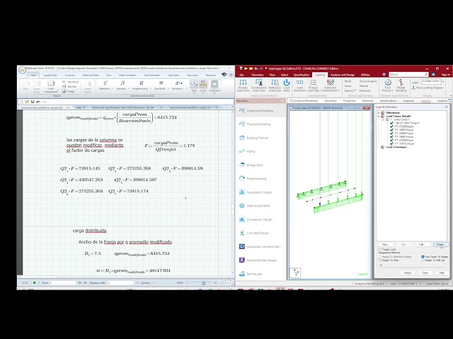Click Help button in Load & Definition
453x339 pixels.
[442, 273]
